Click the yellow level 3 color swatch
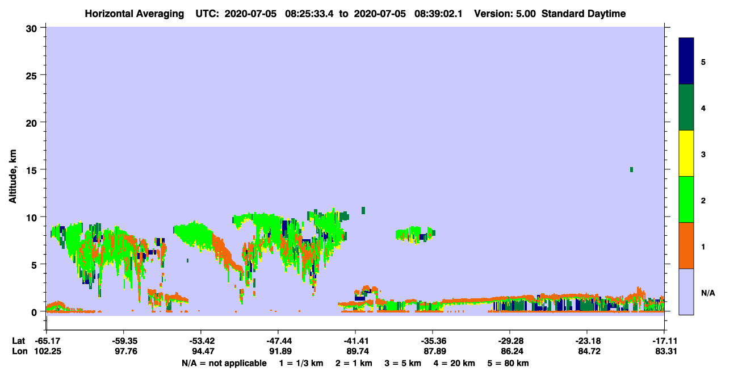 pyautogui.click(x=686, y=153)
